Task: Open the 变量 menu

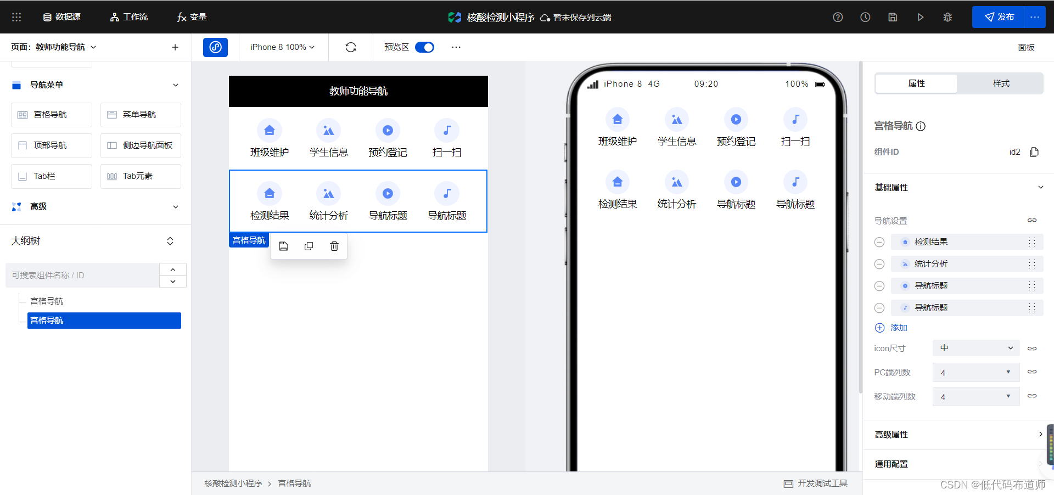Action: [192, 17]
